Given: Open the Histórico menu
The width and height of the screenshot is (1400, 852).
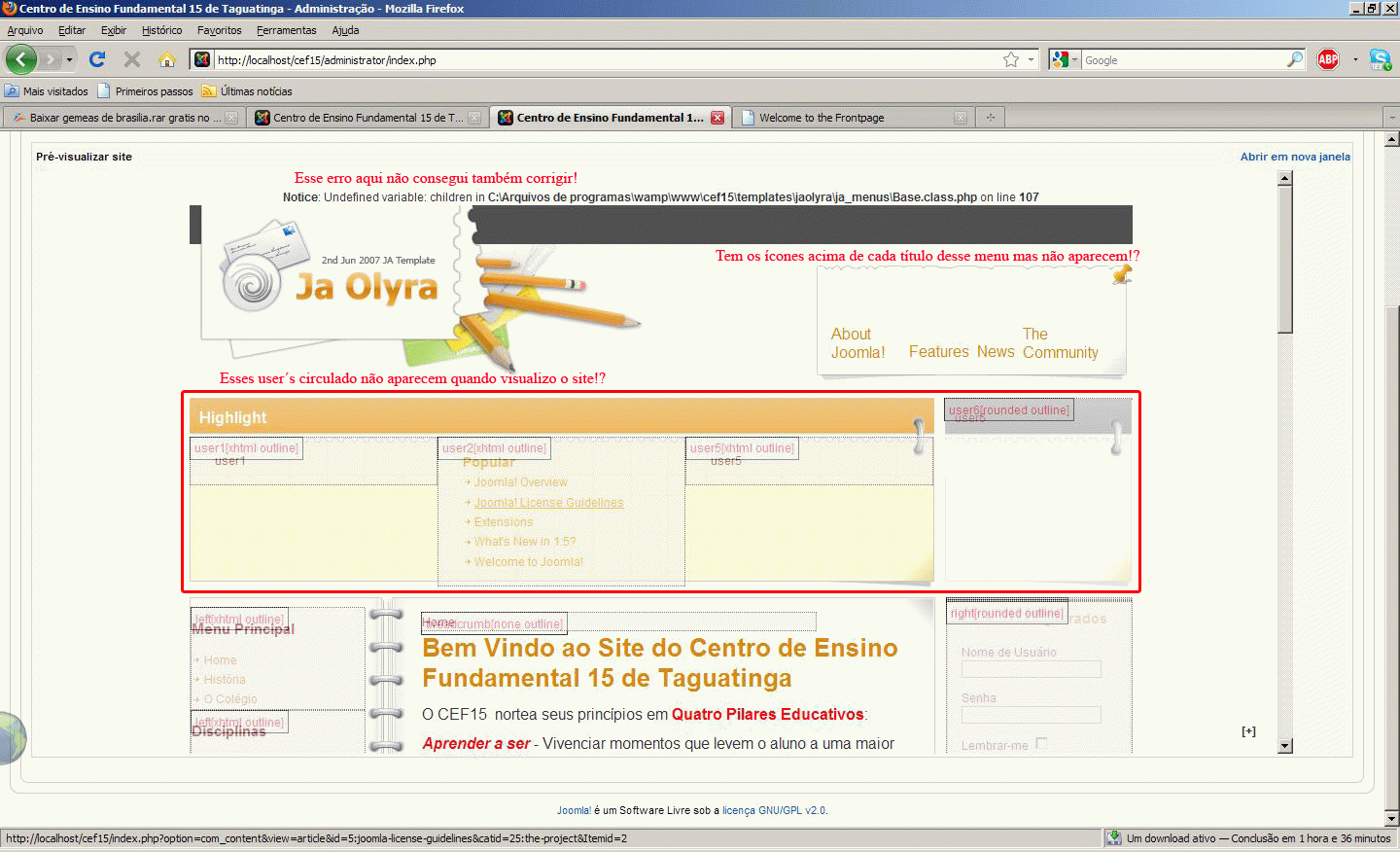Looking at the screenshot, I should click(x=161, y=30).
